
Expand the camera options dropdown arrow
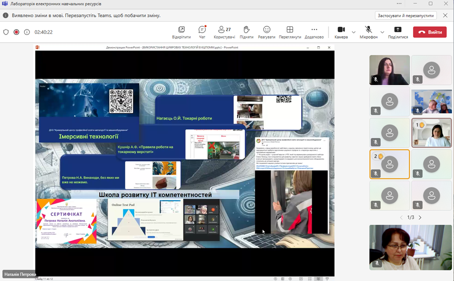click(x=354, y=32)
